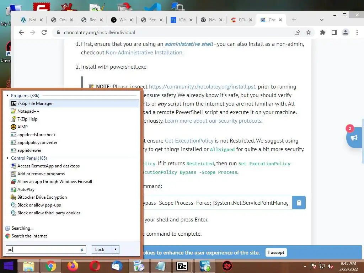
Task: Open Chrome extensions puzzle icon
Action: tap(323, 32)
